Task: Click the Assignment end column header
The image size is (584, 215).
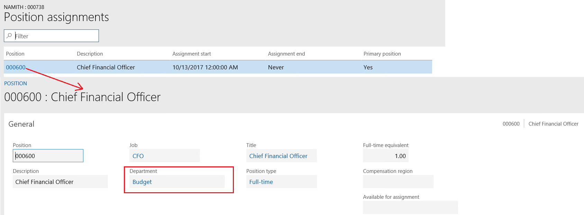Action: (286, 54)
